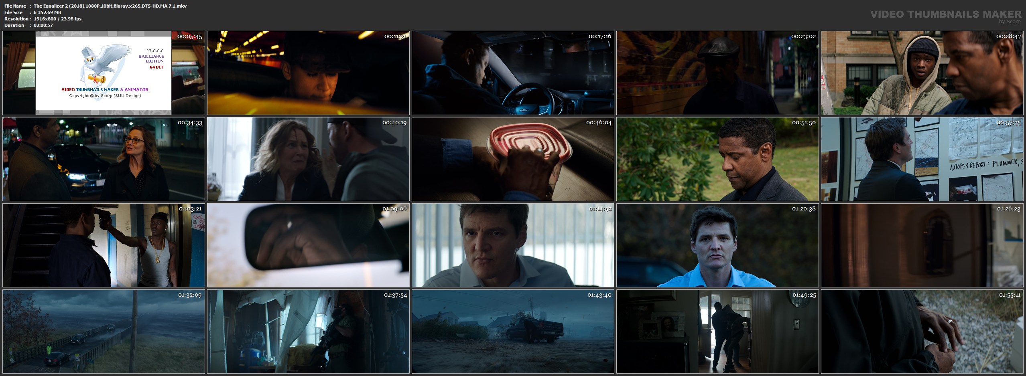Open the night street thumbnail at 00:34:33

point(104,159)
